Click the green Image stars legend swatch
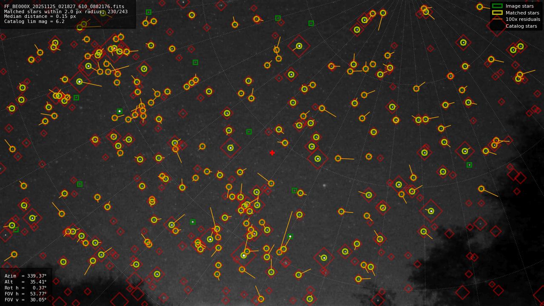This screenshot has width=544, height=306. pos(497,6)
